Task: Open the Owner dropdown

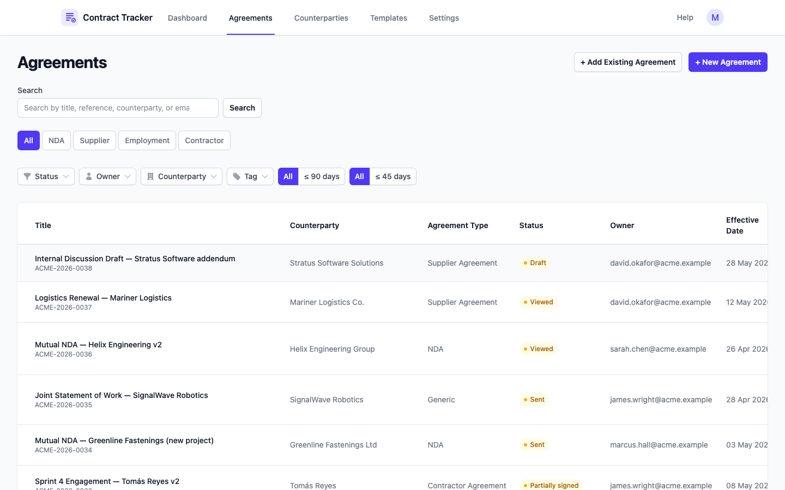Action: (107, 176)
